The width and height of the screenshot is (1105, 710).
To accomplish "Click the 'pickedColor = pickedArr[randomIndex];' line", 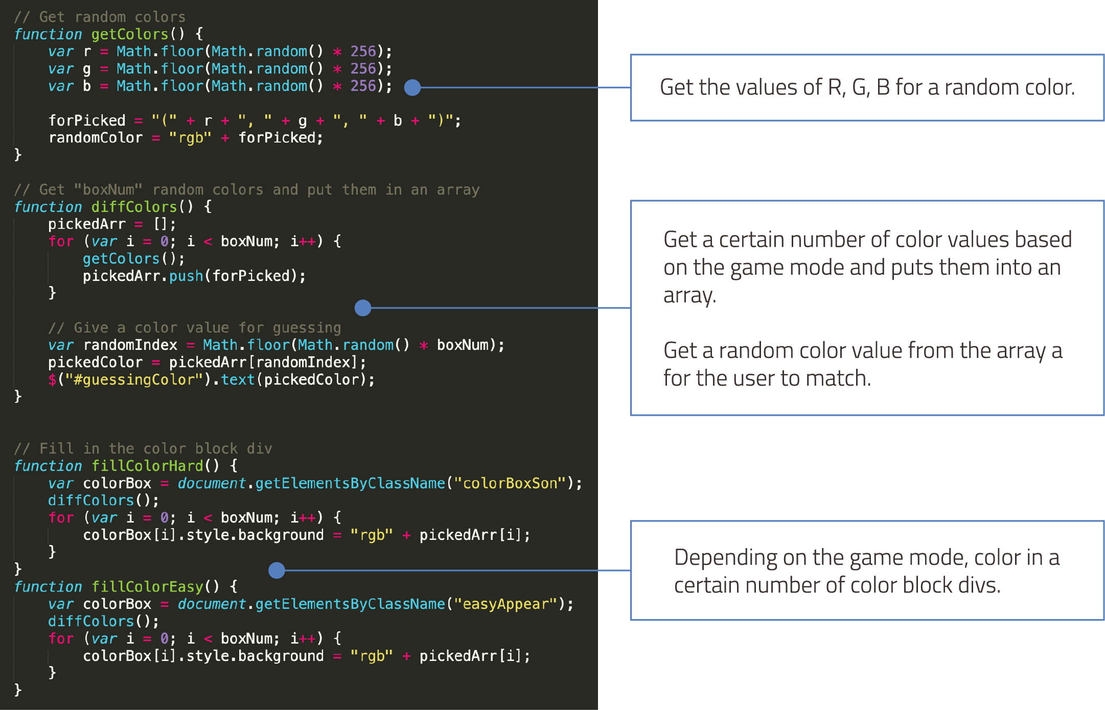I will click(x=208, y=363).
